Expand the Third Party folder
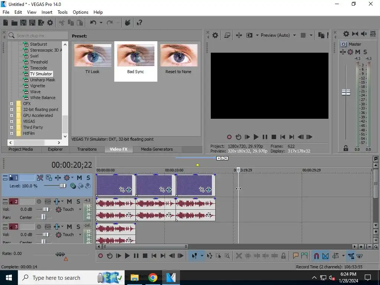This screenshot has width=380, height=285. point(12,127)
